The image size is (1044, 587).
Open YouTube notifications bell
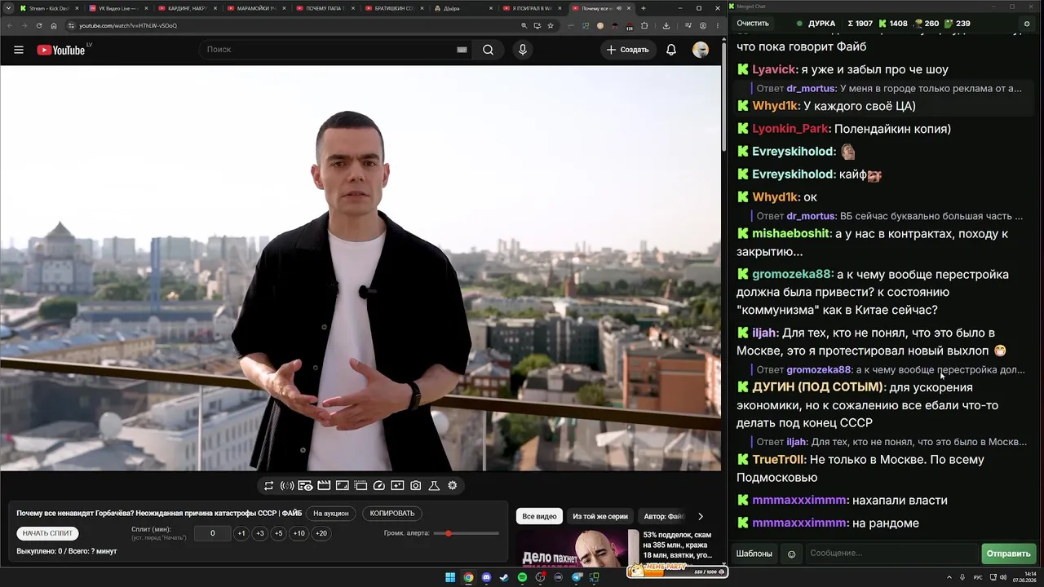(671, 50)
